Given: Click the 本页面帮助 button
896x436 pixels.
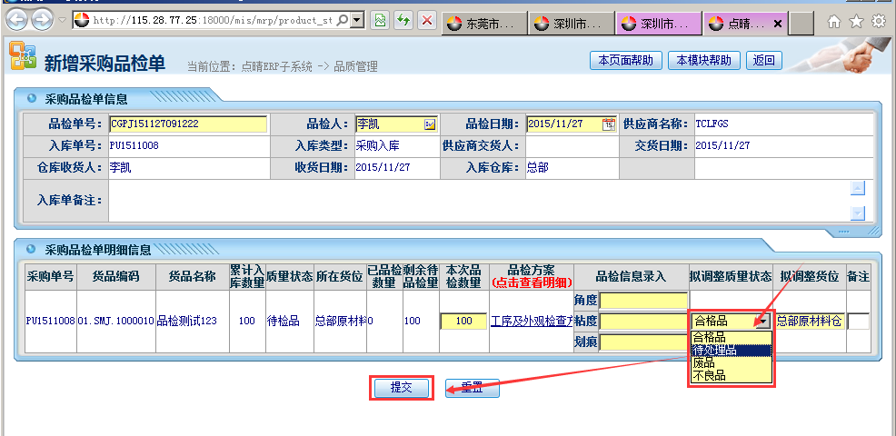Looking at the screenshot, I should click(625, 61).
